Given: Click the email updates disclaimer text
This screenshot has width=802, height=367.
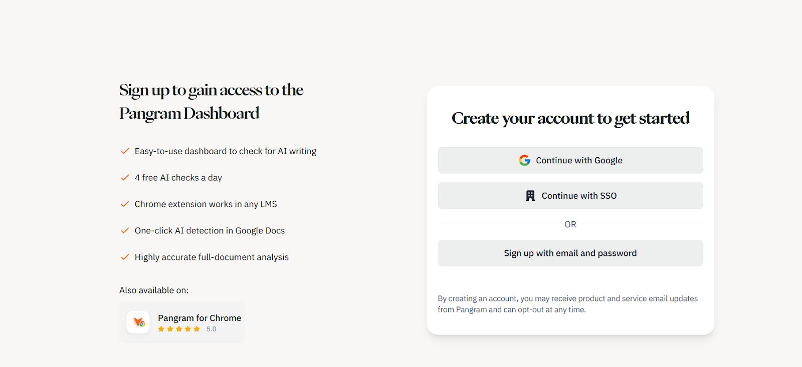Looking at the screenshot, I should coord(567,304).
